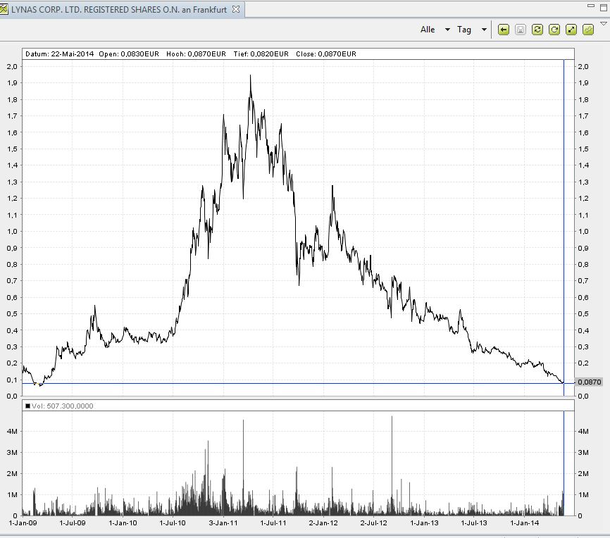610x538 pixels.
Task: Click the diagonal-arrow expand chart icon
Action: 571,30
